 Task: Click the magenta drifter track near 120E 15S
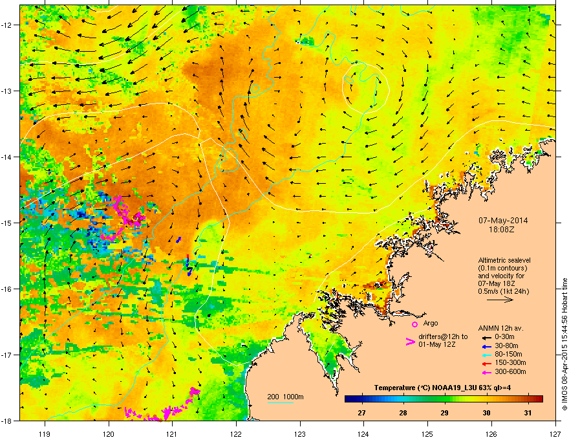tap(124, 218)
